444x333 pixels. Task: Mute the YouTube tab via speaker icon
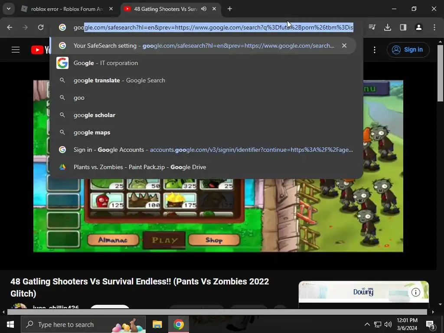point(204,9)
